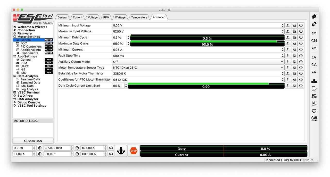
Task: Click the anchor brake button
Action: click(121, 151)
